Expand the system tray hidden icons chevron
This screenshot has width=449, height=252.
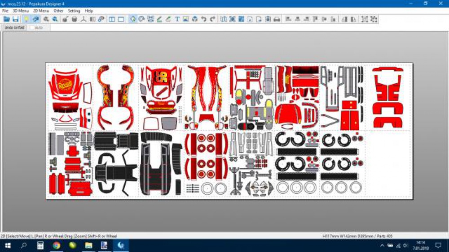tap(382, 245)
